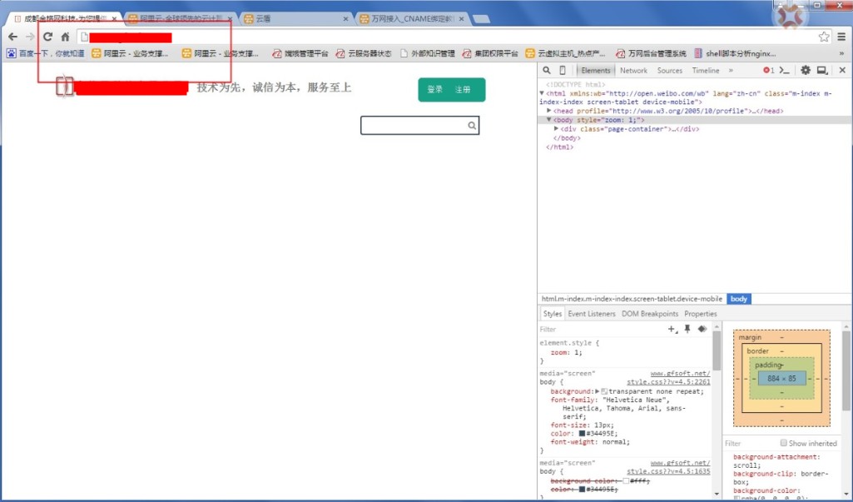853x502 pixels.
Task: Click the DevTools dock side icon
Action: click(822, 71)
